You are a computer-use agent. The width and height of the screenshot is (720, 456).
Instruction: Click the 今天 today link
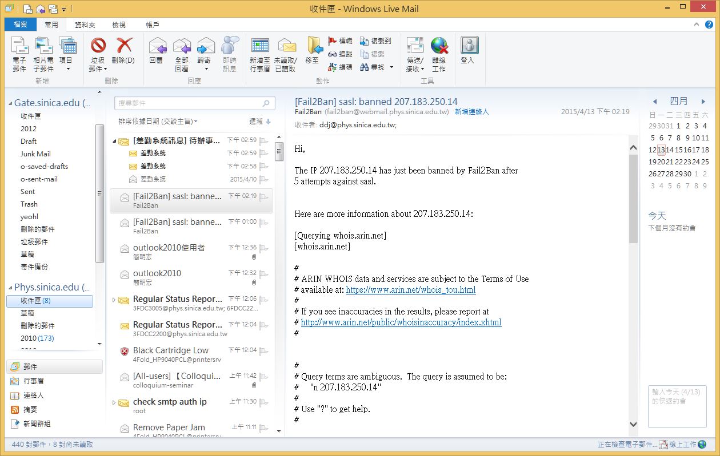[x=657, y=216]
